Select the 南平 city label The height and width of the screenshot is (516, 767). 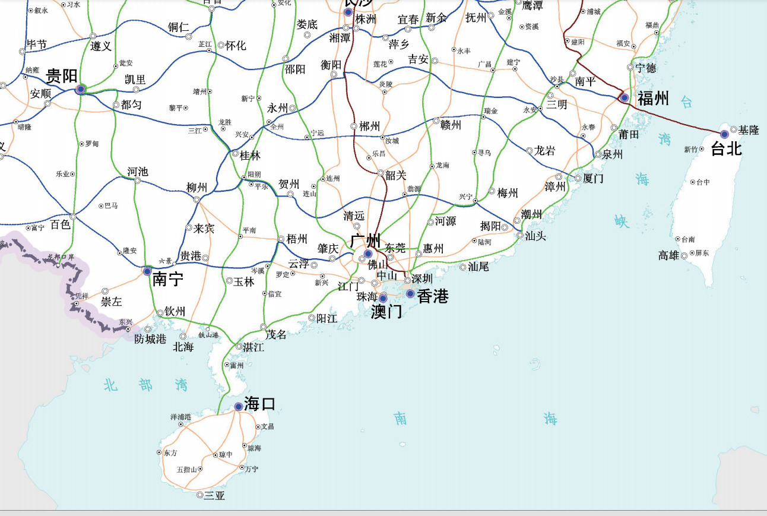[585, 81]
